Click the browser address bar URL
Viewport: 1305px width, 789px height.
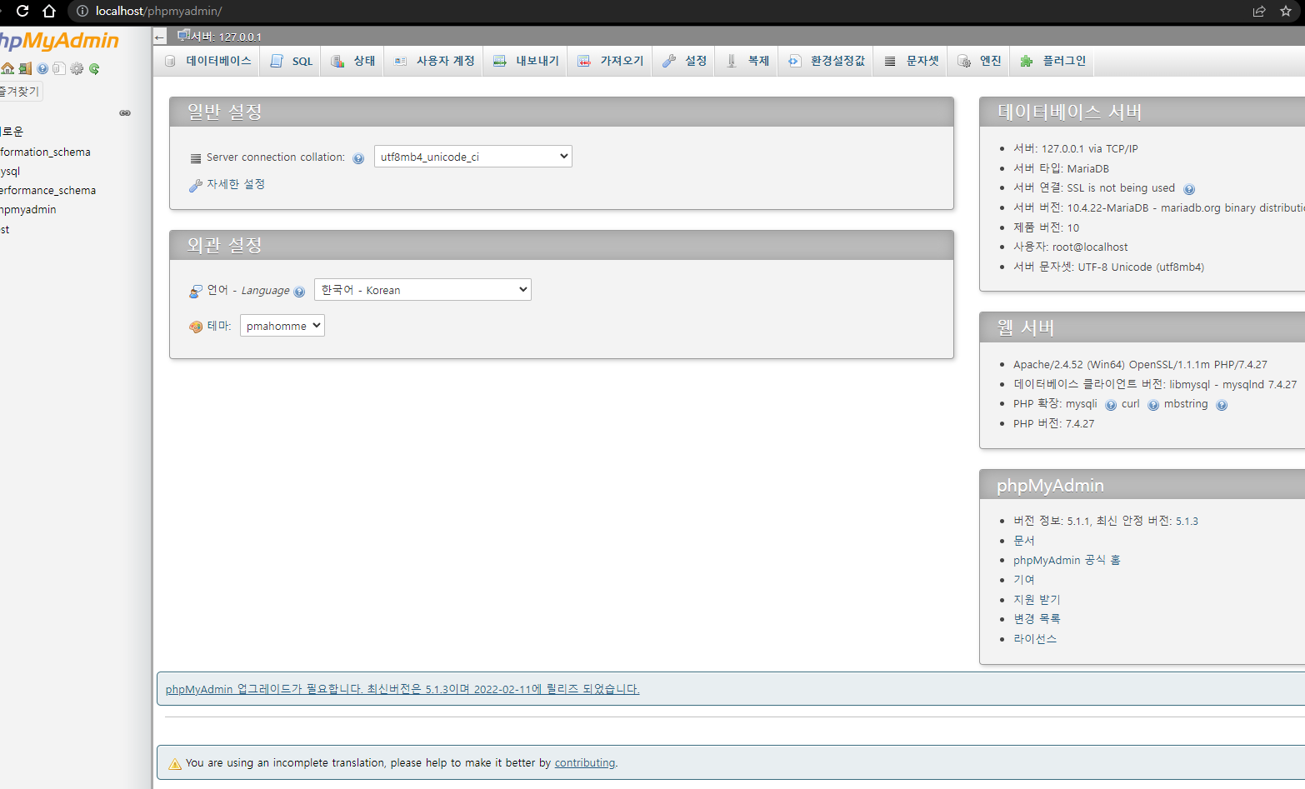(158, 11)
